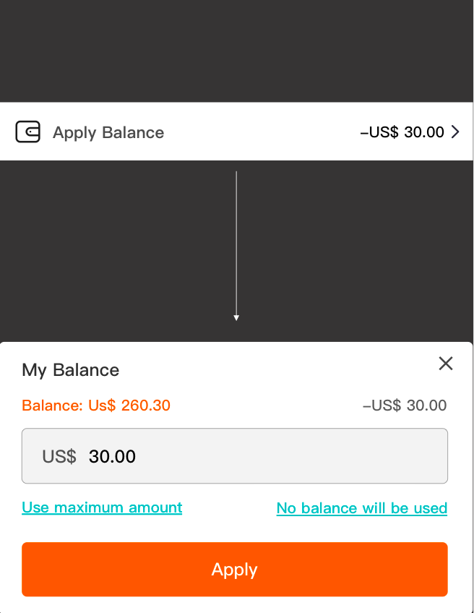This screenshot has width=474, height=613.
Task: Click the right-side teal link under the input
Action: click(x=361, y=507)
